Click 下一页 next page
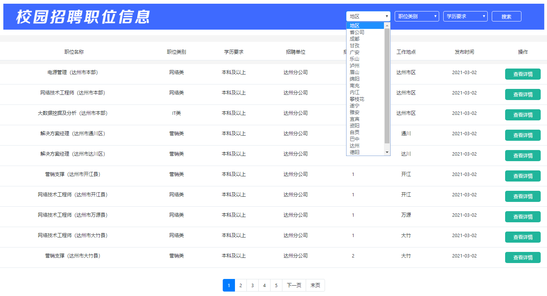 (294, 285)
